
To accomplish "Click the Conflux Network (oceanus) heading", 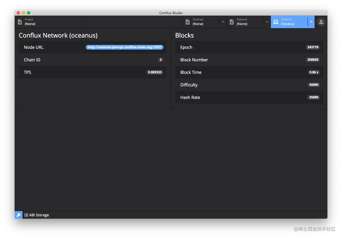I will pos(58,35).
